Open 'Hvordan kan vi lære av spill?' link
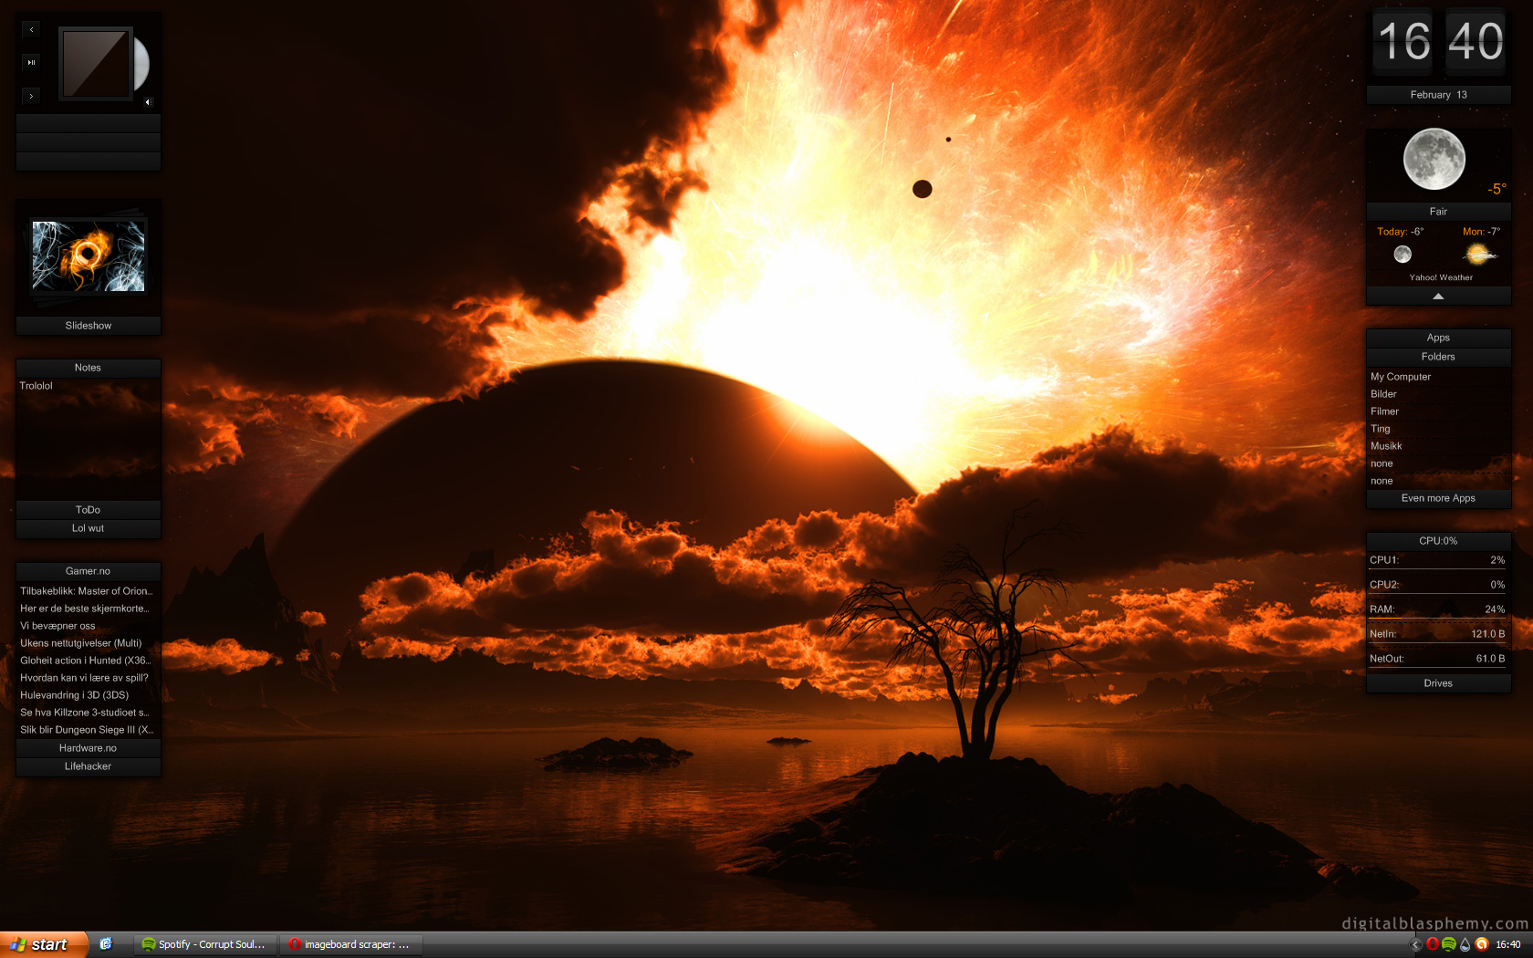 84,678
